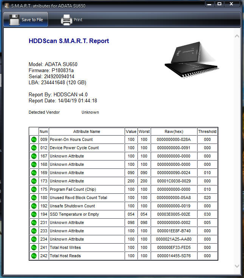Click the green status dot for SSD Temperature
Viewport: 244px width, 278px height.
coord(34,214)
